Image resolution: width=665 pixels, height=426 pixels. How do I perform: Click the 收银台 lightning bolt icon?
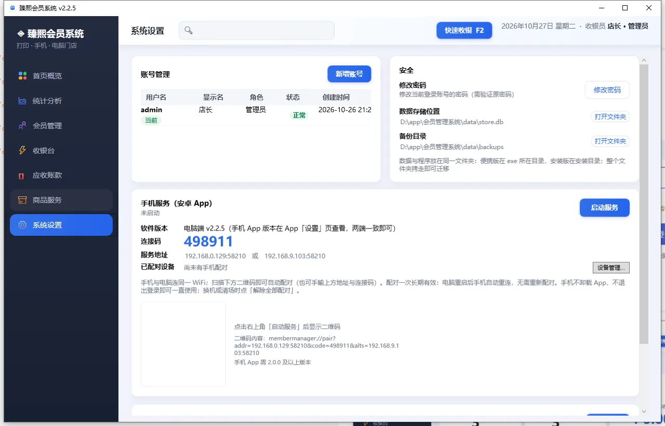[22, 151]
